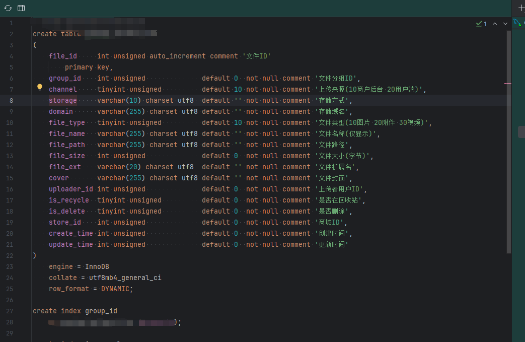Click the comment '文件大小(字节)' string
525x342 pixels.
point(342,156)
